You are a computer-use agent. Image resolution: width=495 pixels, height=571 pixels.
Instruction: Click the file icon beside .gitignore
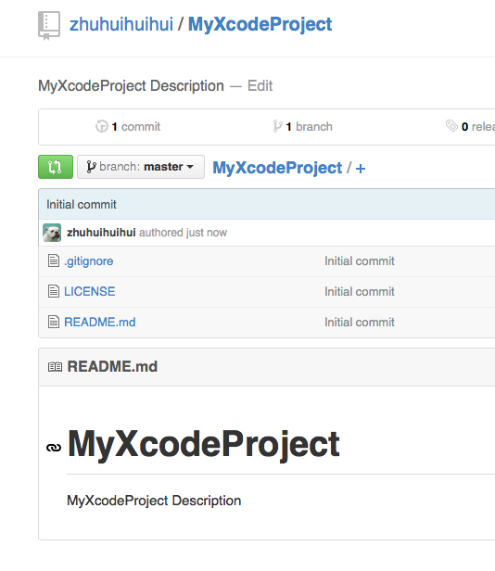(54, 260)
